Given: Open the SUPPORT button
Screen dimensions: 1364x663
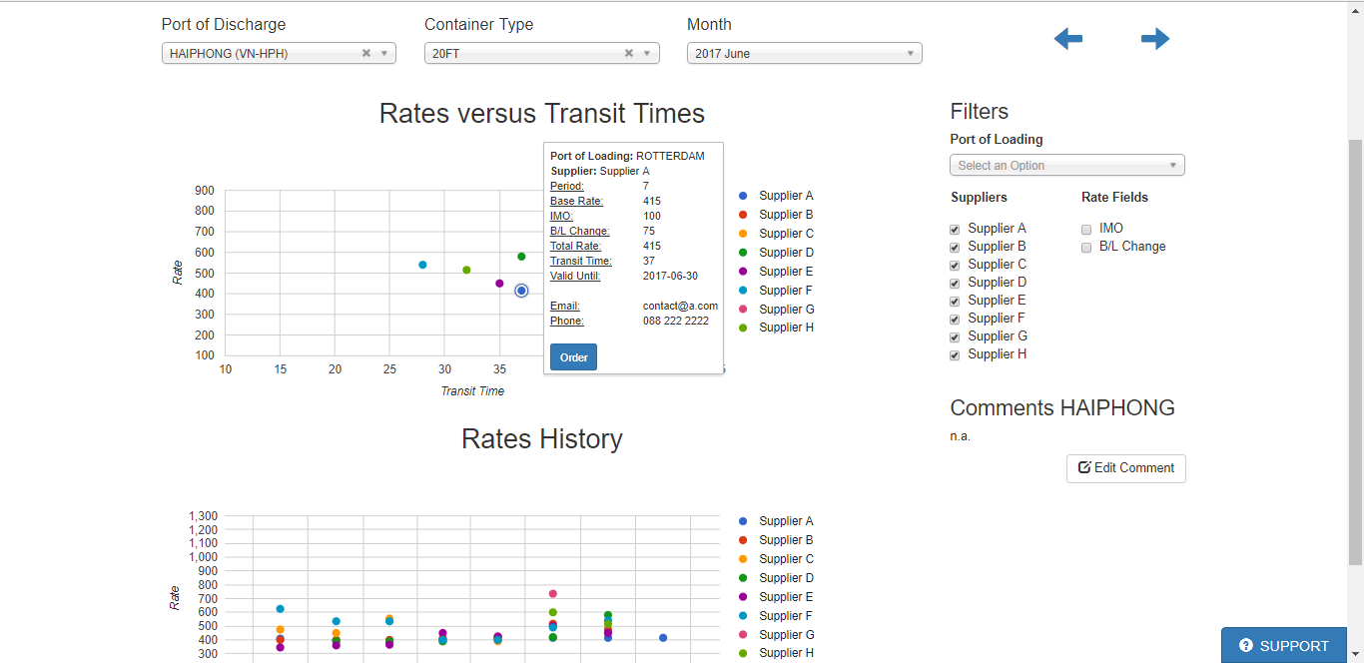Looking at the screenshot, I should pyautogui.click(x=1284, y=645).
